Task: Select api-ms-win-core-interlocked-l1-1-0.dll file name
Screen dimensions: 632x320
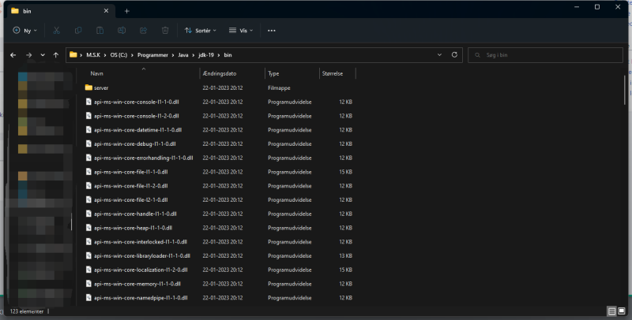Action: pyautogui.click(x=141, y=242)
